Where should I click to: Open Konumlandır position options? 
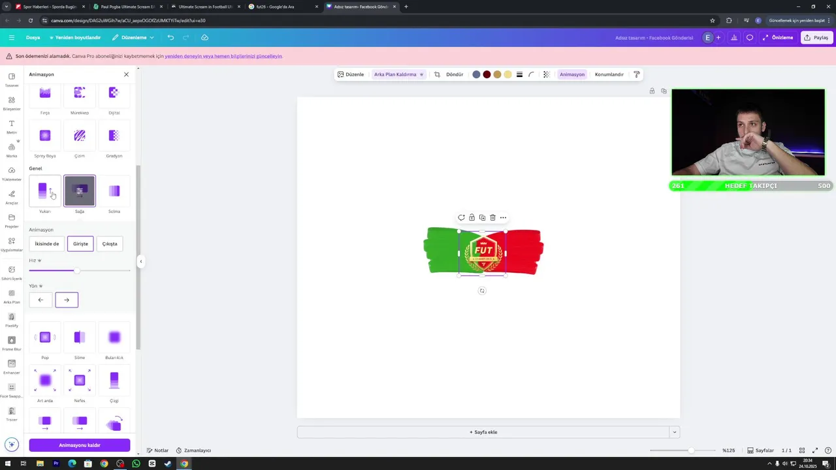[609, 74]
